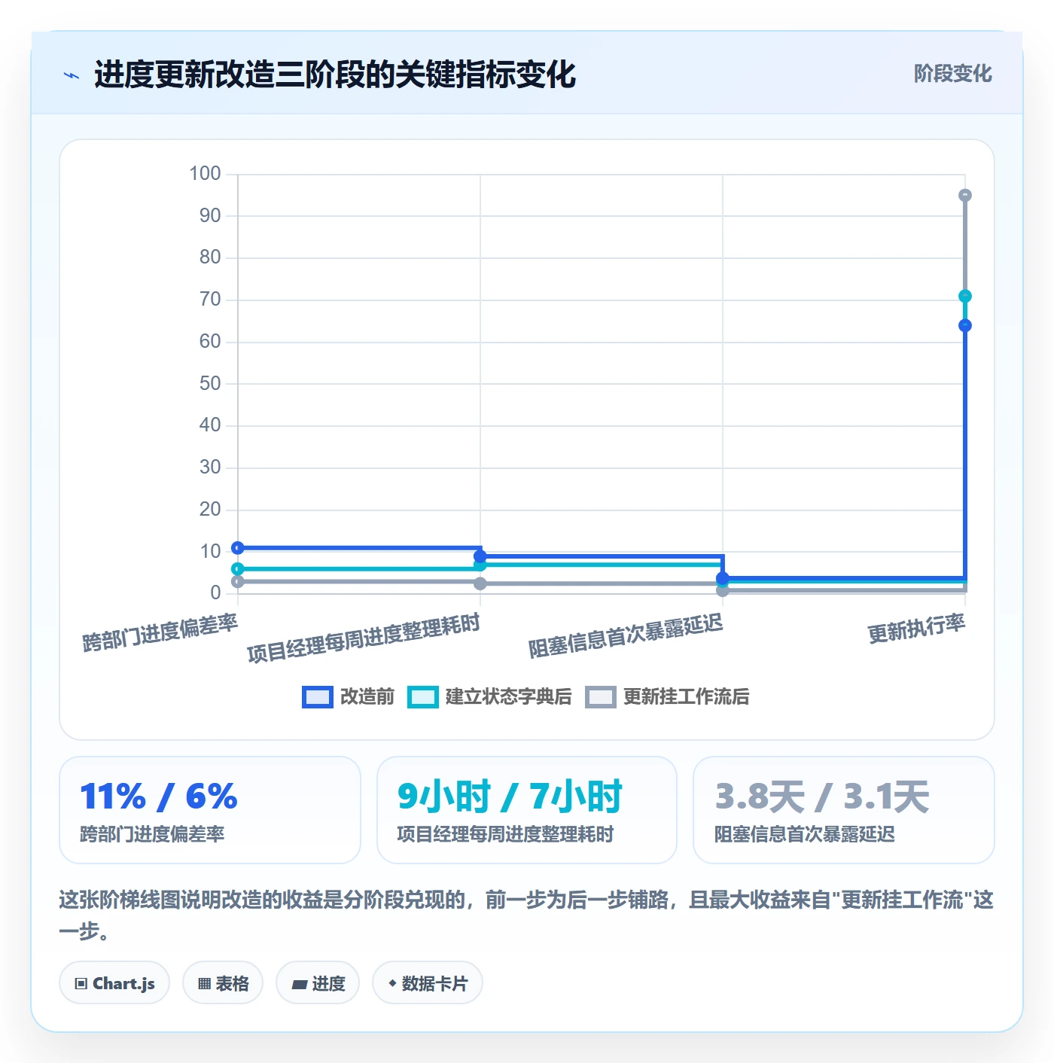Select the 进度 tag
The image size is (1054, 1063).
[318, 983]
